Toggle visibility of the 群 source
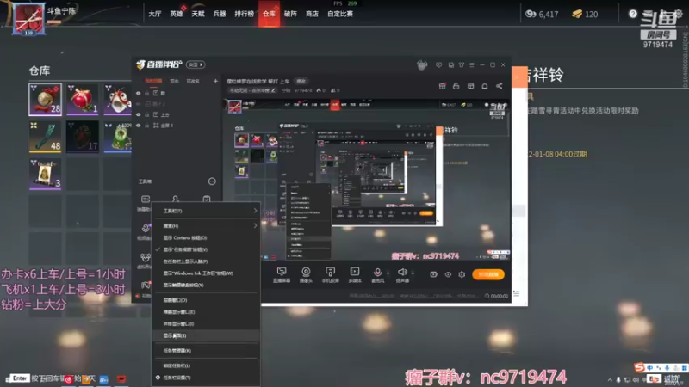The image size is (689, 387). [x=139, y=93]
